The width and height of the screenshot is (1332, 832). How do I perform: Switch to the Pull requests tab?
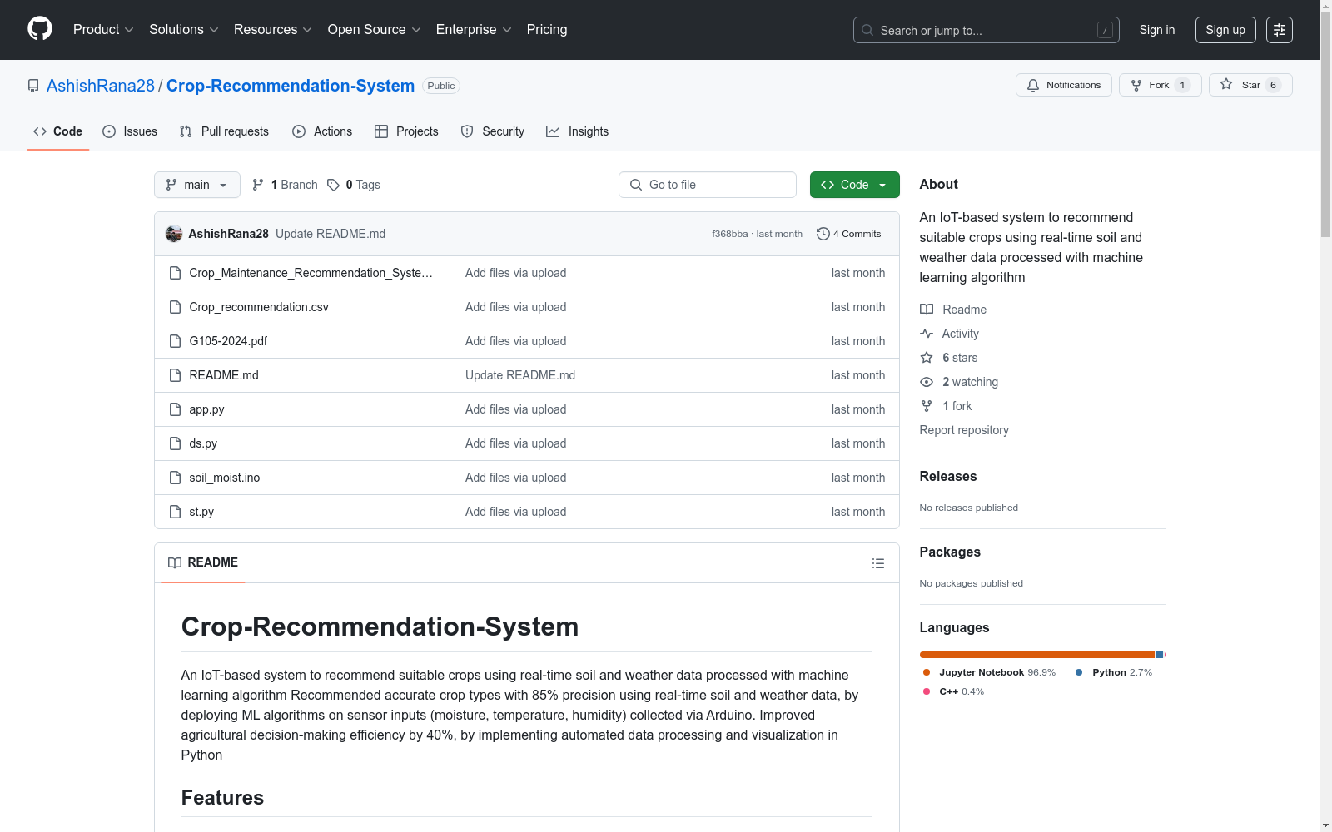click(x=224, y=131)
